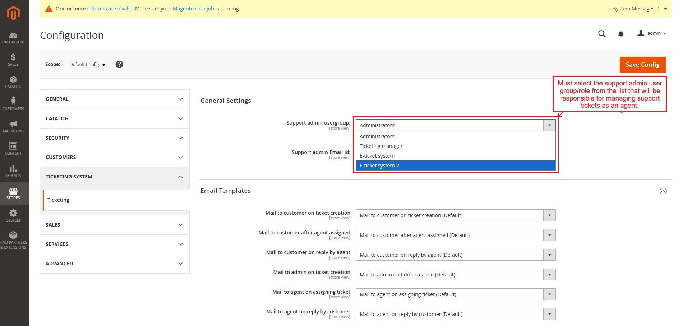The image size is (678, 326).
Task: Open the notifications bell icon
Action: (621, 34)
